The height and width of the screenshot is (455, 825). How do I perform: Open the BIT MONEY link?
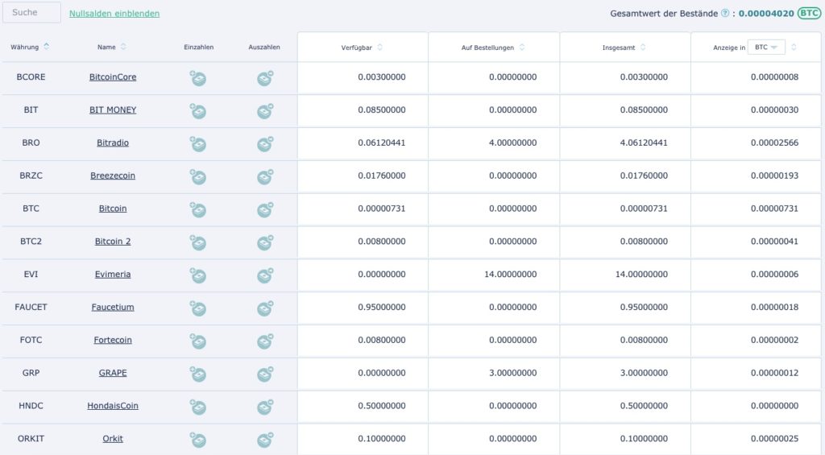point(113,110)
